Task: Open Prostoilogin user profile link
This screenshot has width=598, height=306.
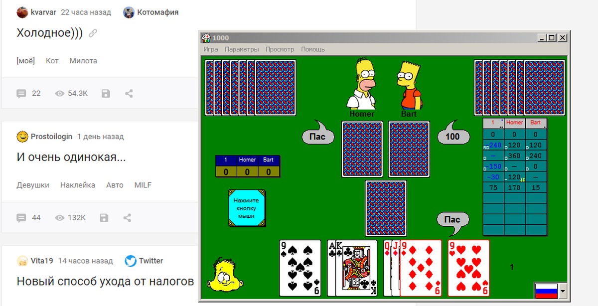Action: [x=51, y=136]
